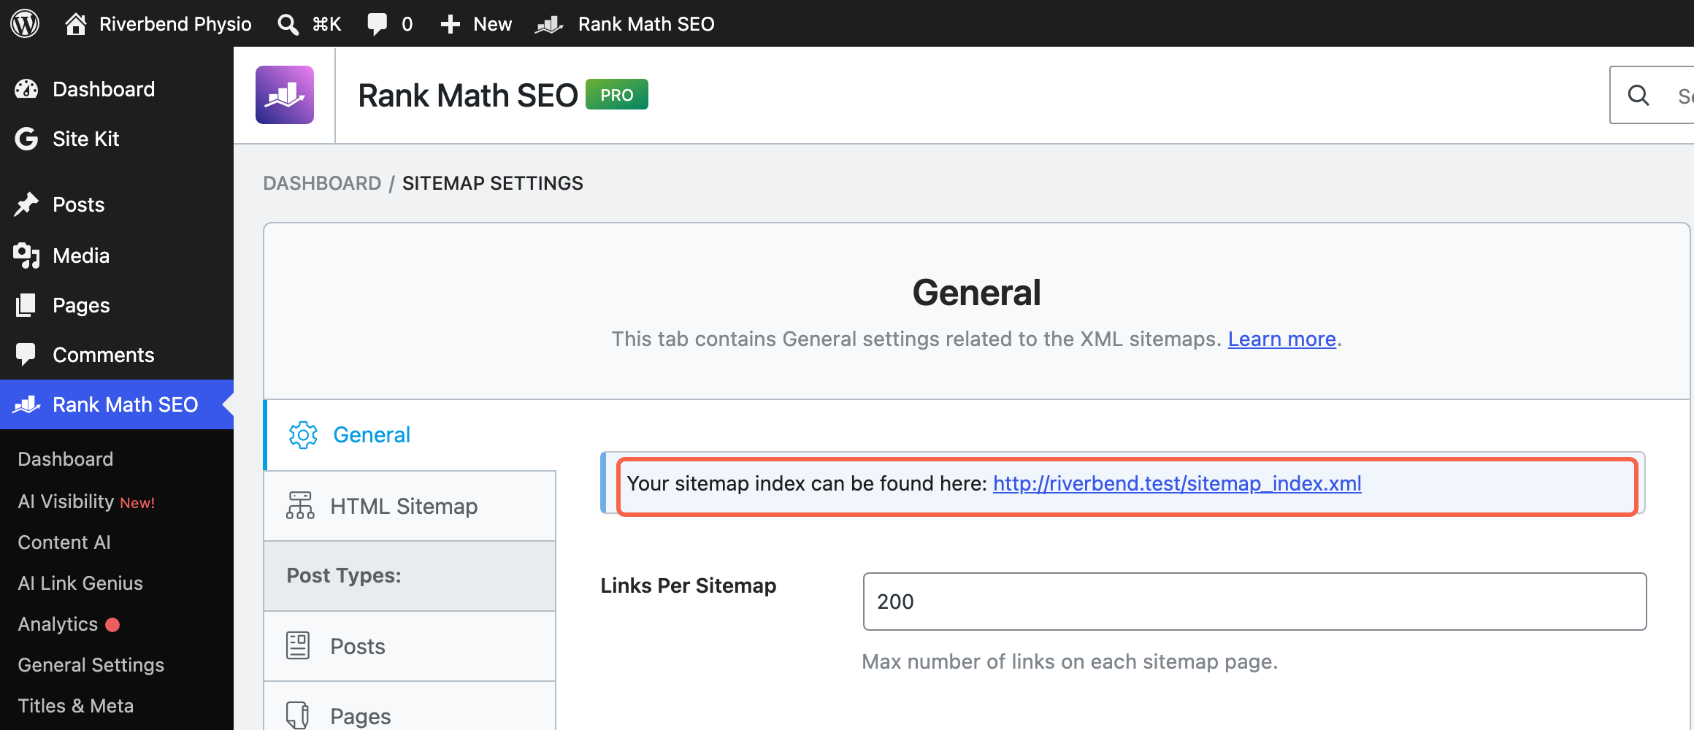Click the home icon beside Riverbend Physio
The height and width of the screenshot is (730, 1694).
point(76,23)
